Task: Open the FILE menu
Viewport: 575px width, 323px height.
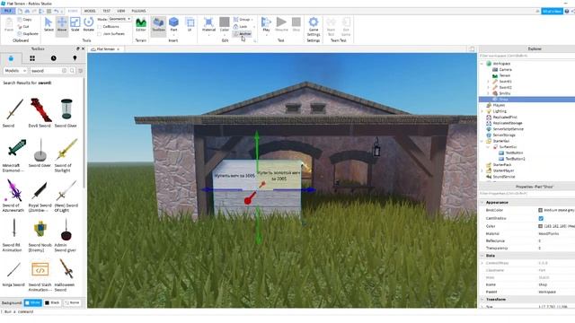Action: 7,11
